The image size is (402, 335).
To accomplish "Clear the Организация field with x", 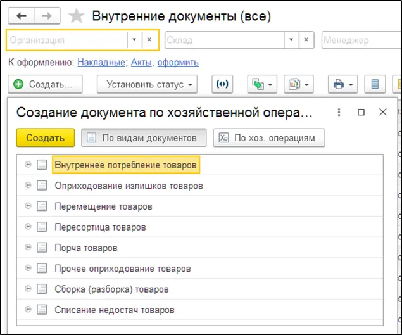I will point(149,40).
